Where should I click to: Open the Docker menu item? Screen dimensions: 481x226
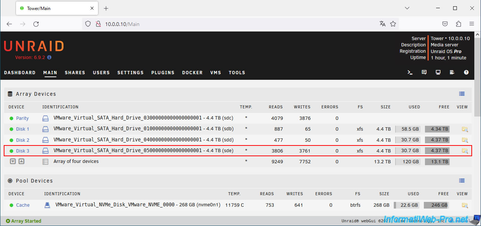[192, 73]
